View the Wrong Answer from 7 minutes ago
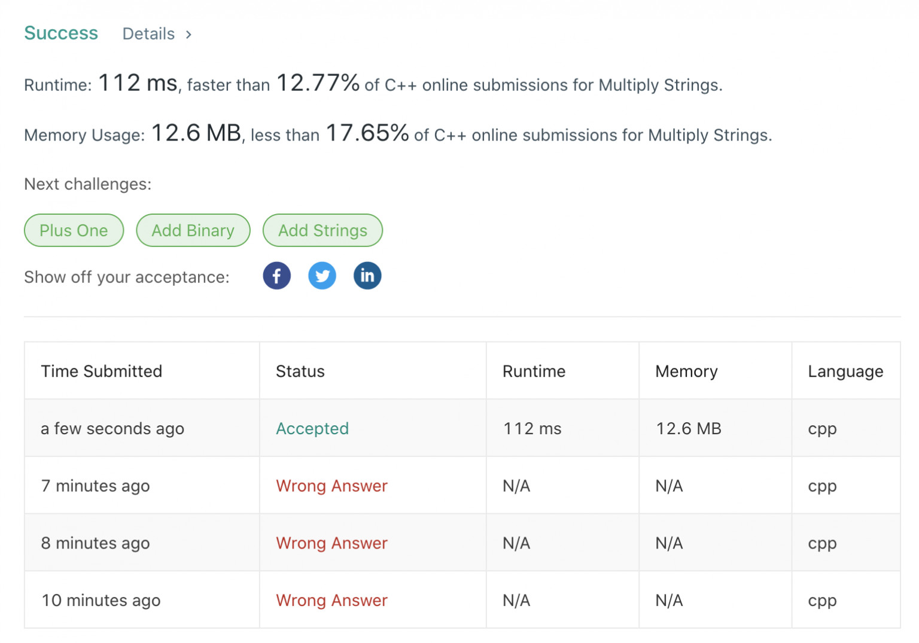 point(331,486)
